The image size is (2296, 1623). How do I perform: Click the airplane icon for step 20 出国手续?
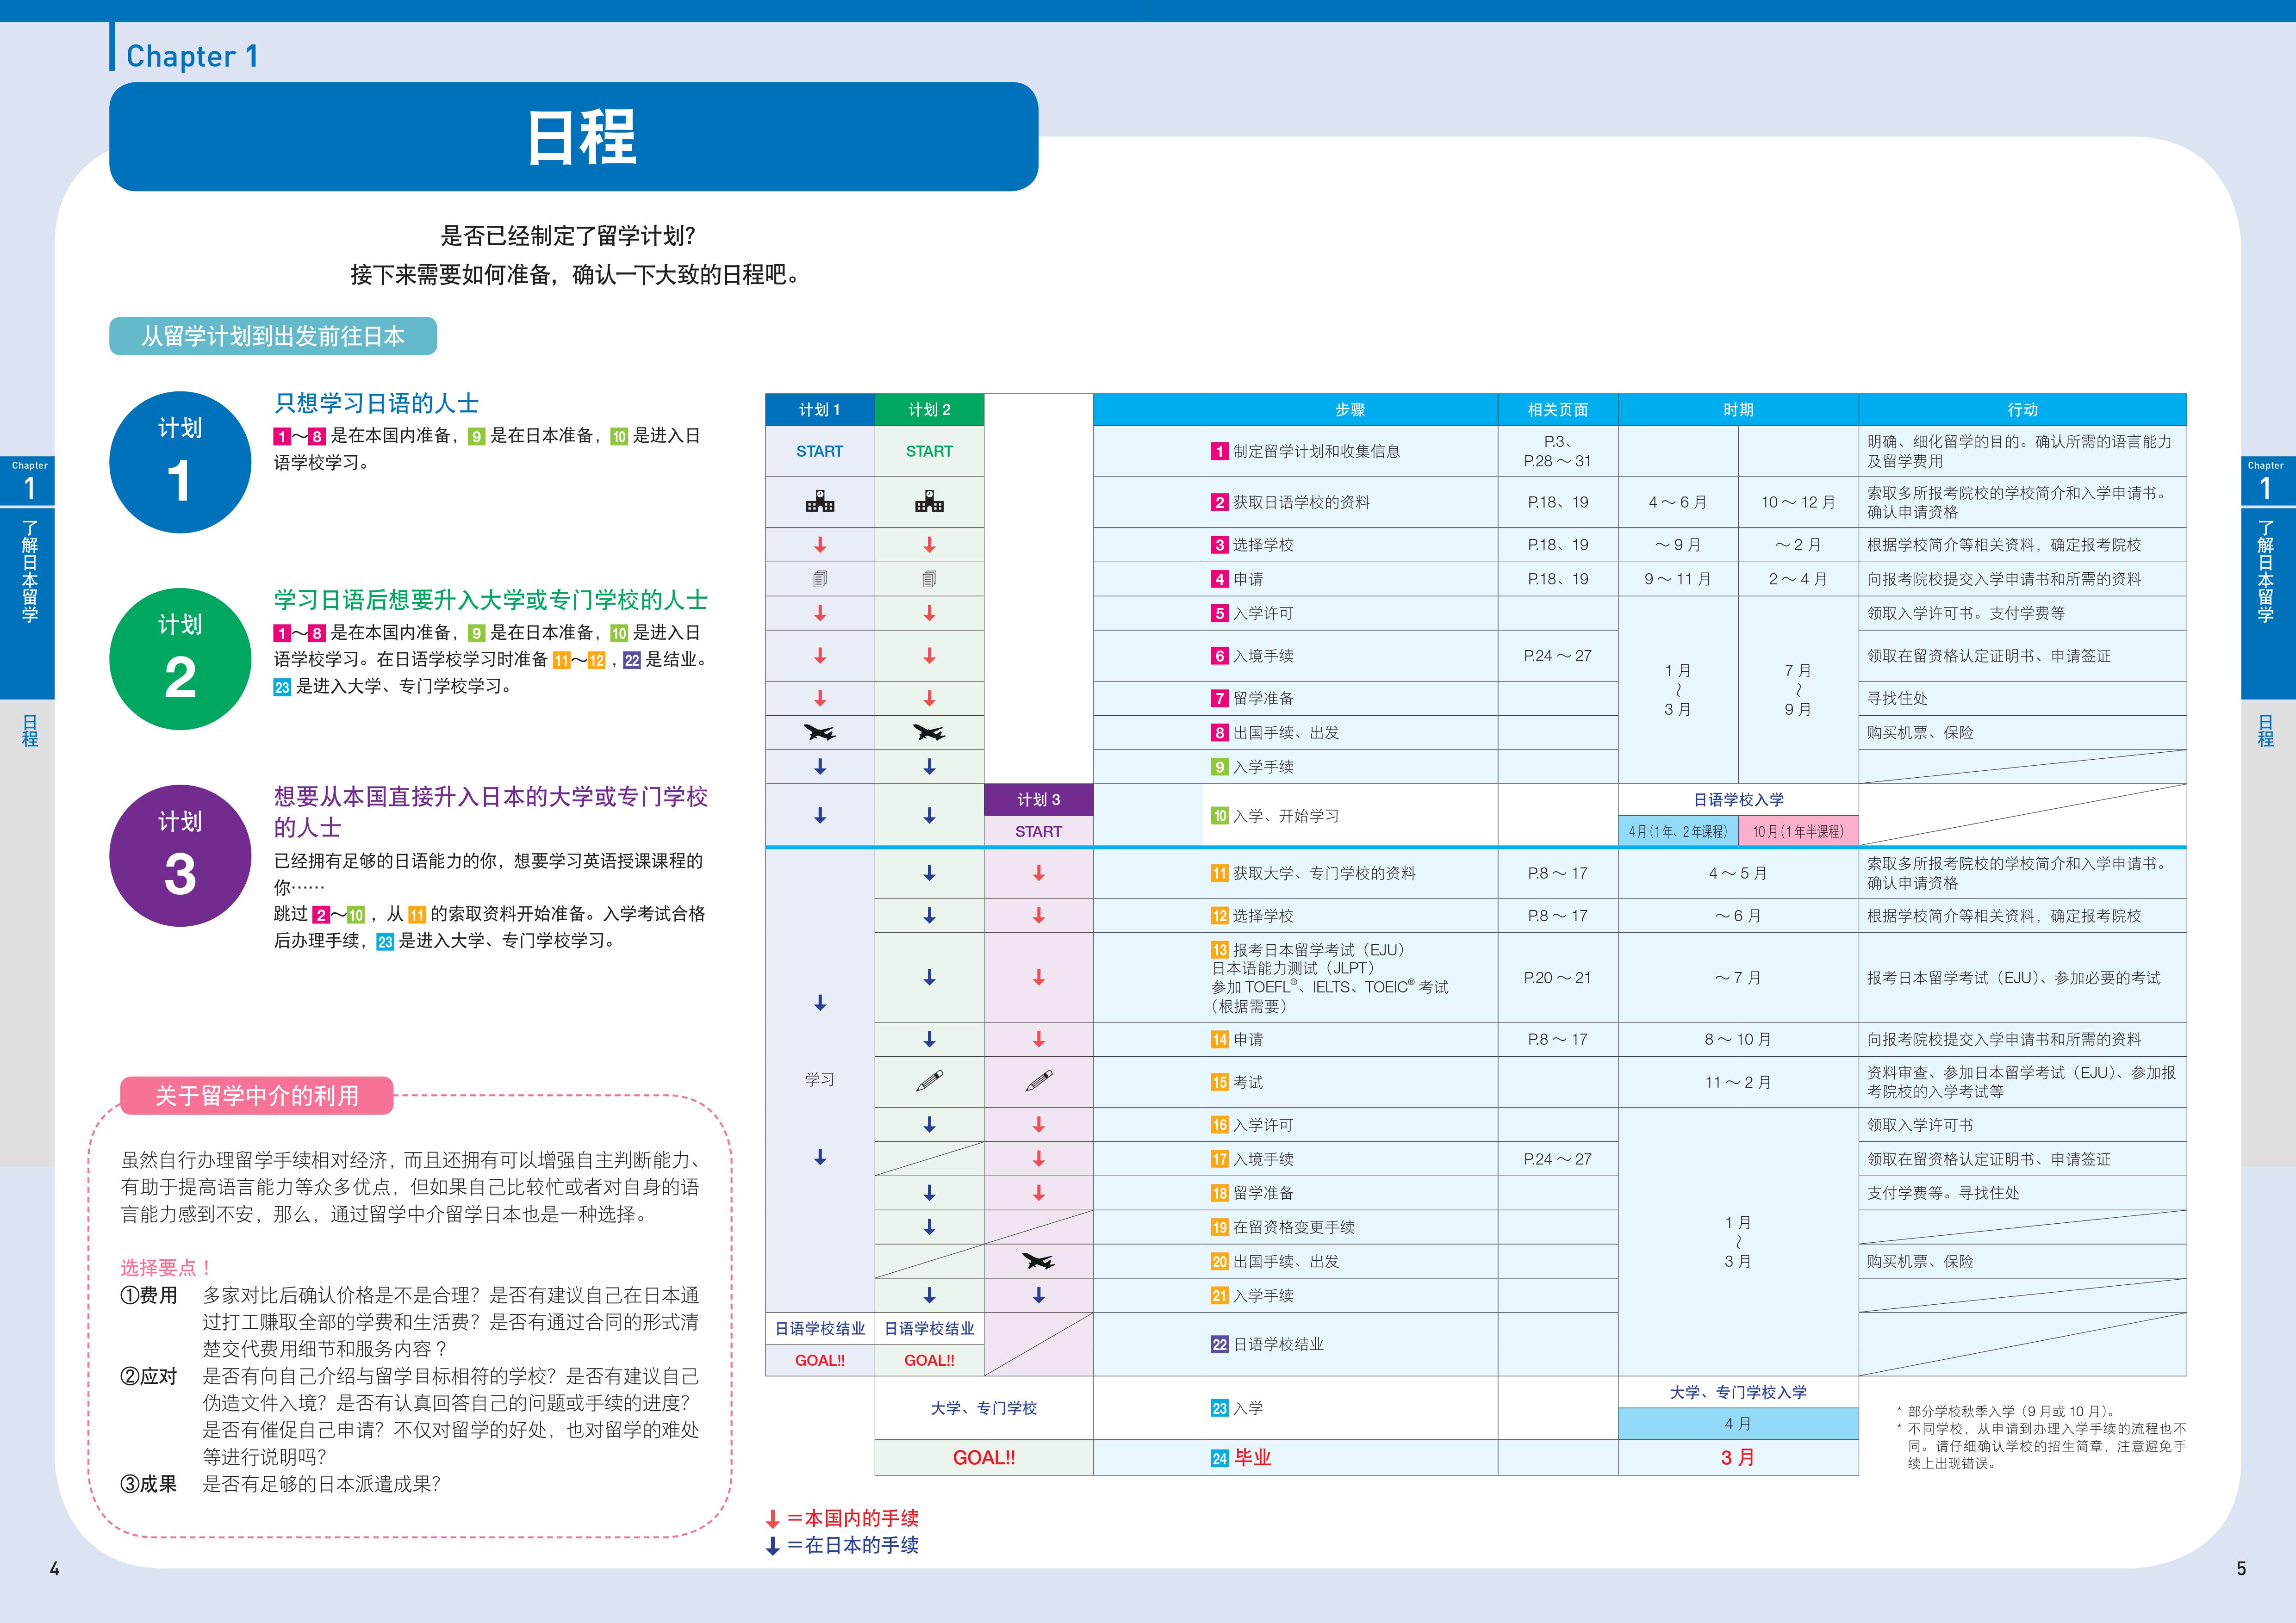click(1038, 1261)
